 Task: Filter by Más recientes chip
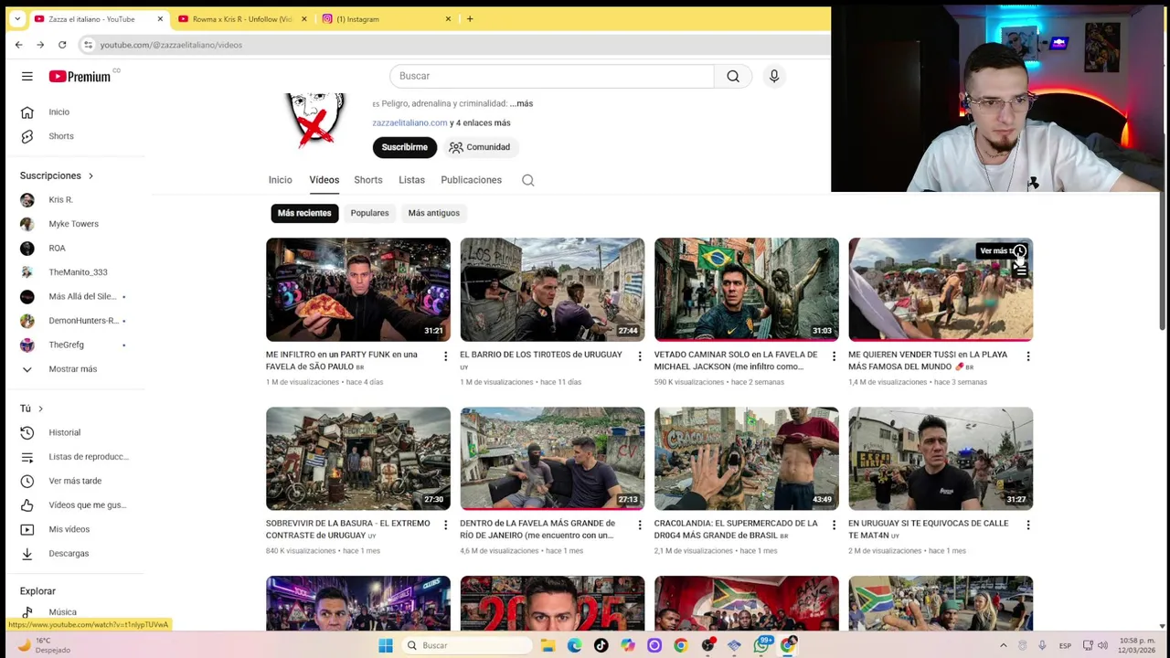pos(304,213)
